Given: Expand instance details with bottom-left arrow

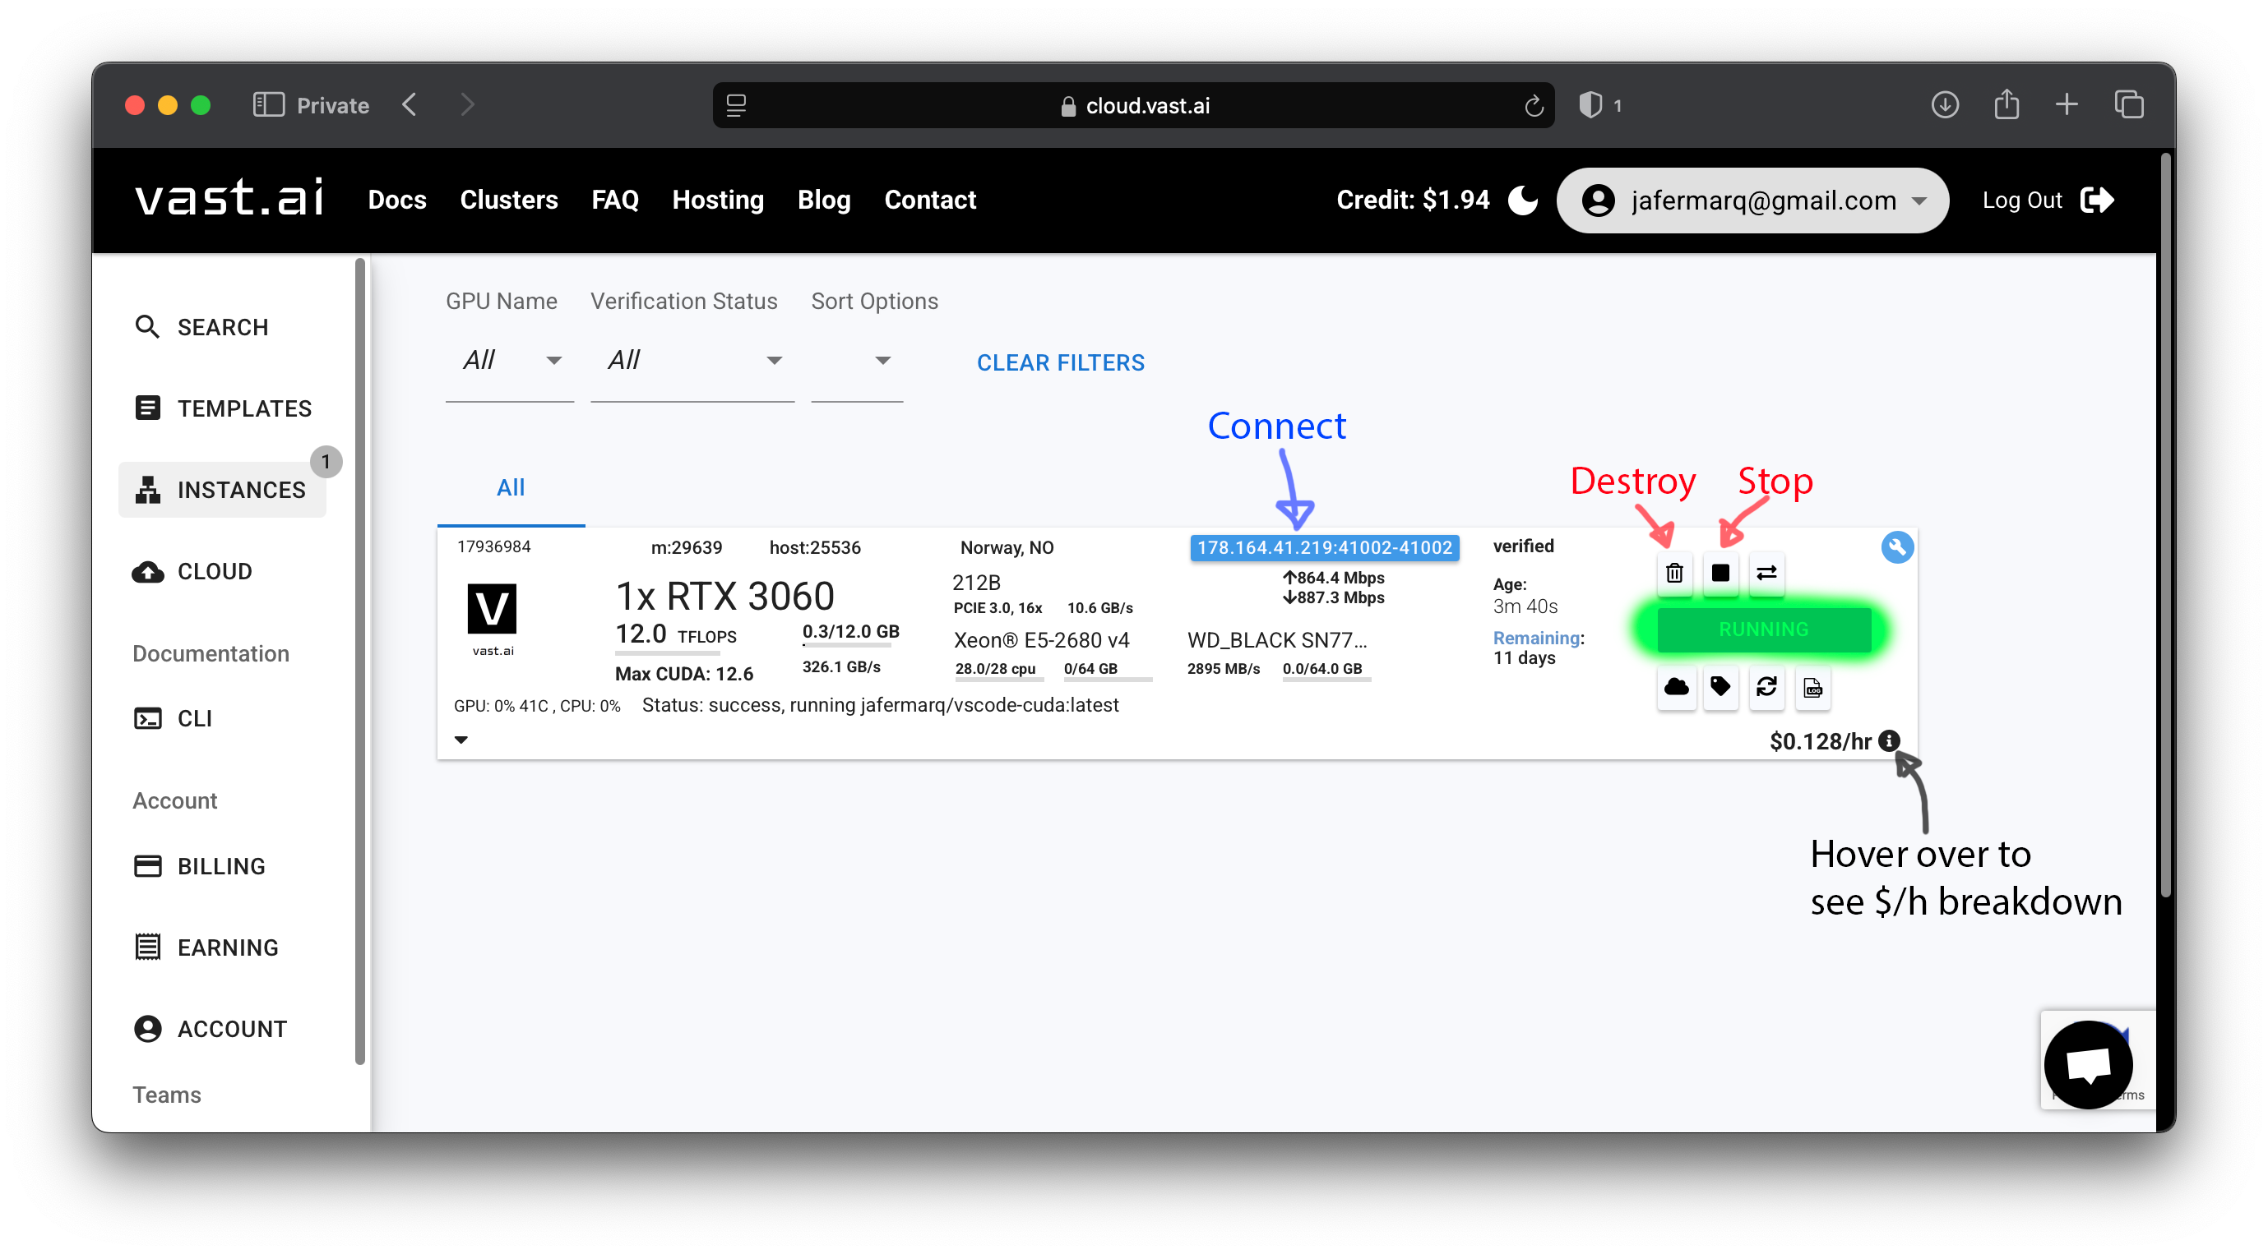Looking at the screenshot, I should pyautogui.click(x=461, y=740).
